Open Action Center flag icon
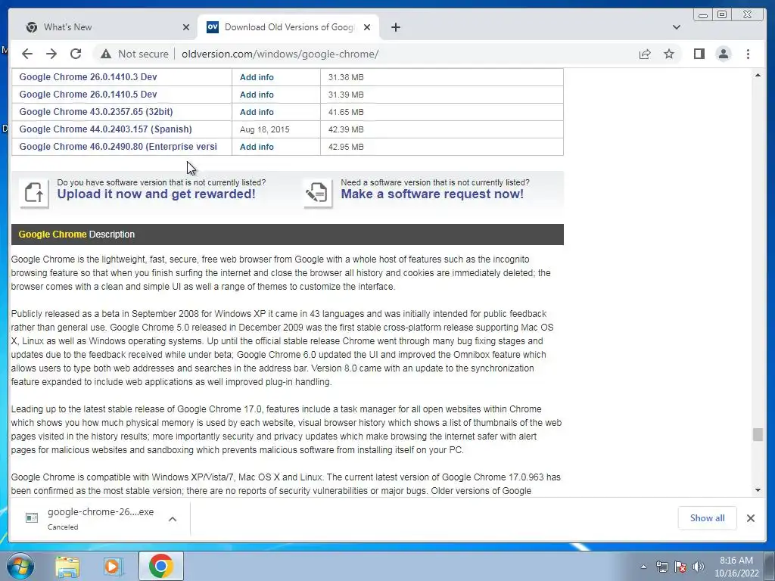 680,567
